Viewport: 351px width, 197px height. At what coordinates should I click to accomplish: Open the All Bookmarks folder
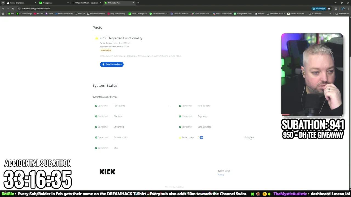343,14
